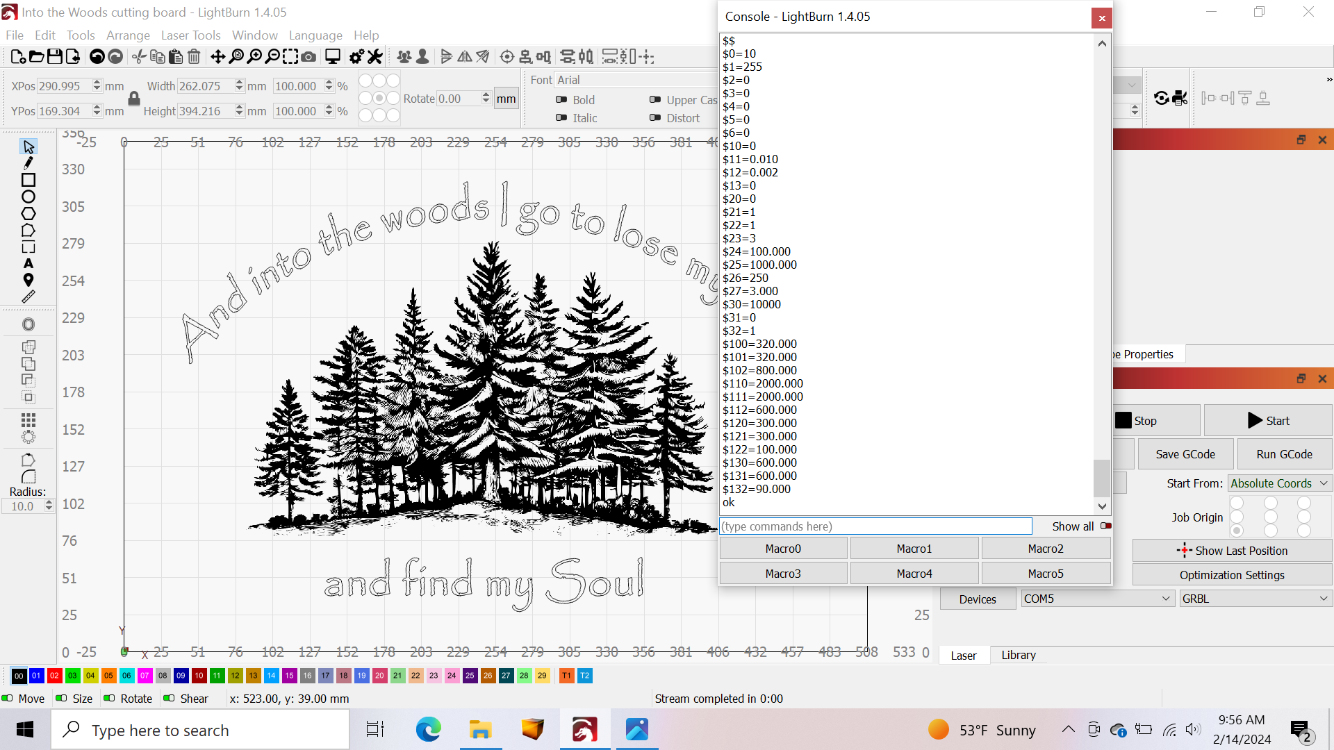This screenshot has height=750, width=1334.
Task: Increment the XPos spinner
Action: coord(97,82)
